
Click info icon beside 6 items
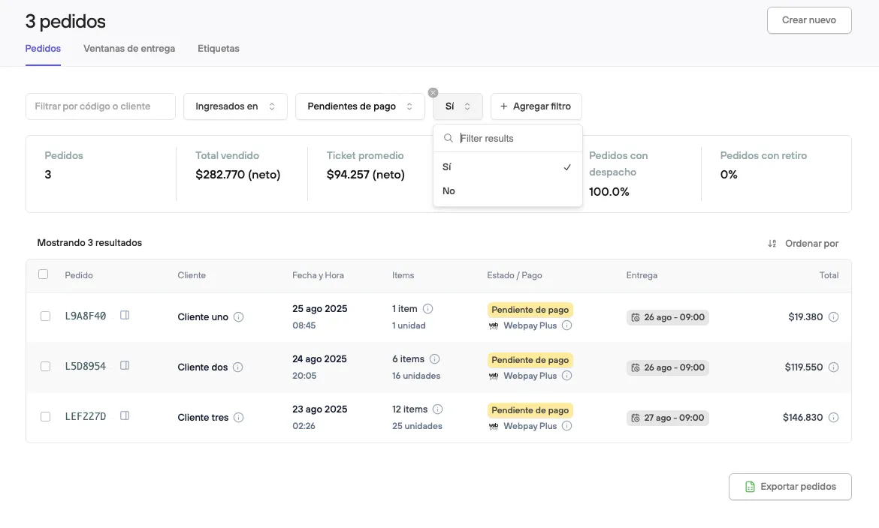click(434, 359)
